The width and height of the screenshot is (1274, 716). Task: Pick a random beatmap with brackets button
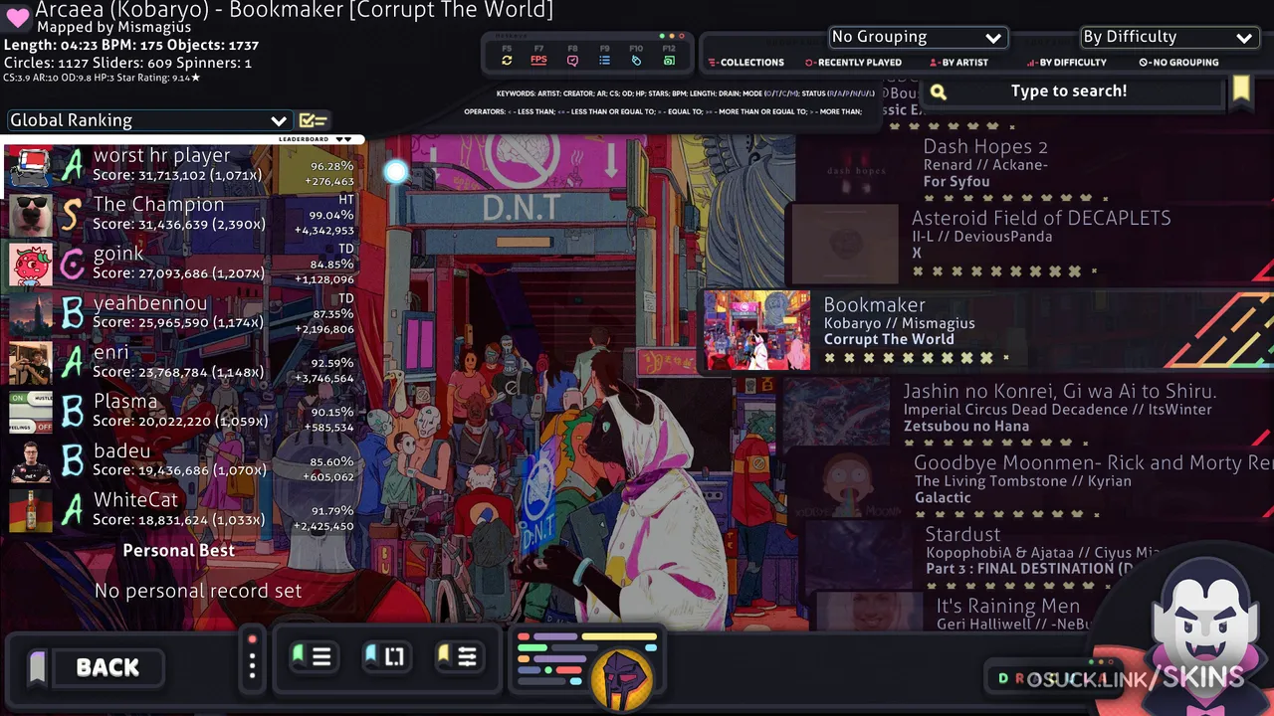386,656
